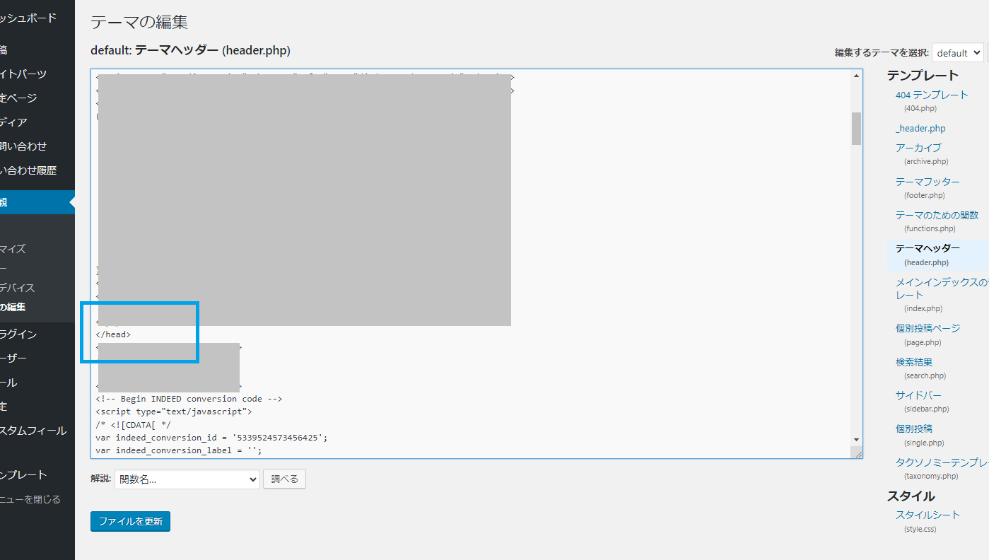989x560 pixels.
Task: Open the サイドバー (sidebar.php) template
Action: click(918, 395)
